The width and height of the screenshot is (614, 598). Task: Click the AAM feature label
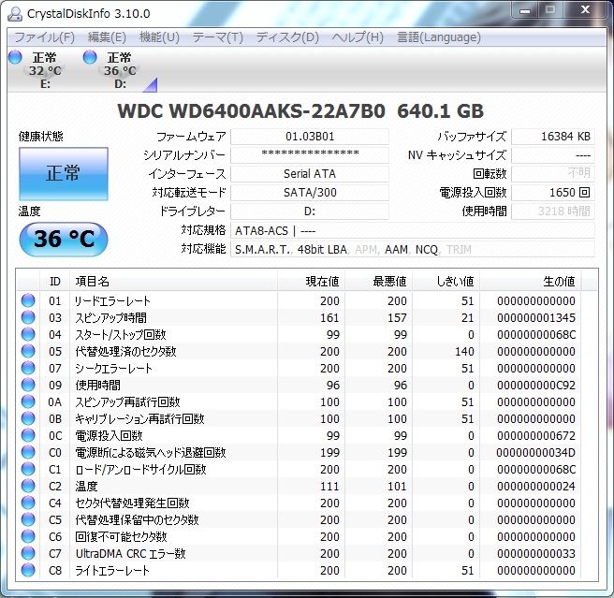[x=396, y=250]
